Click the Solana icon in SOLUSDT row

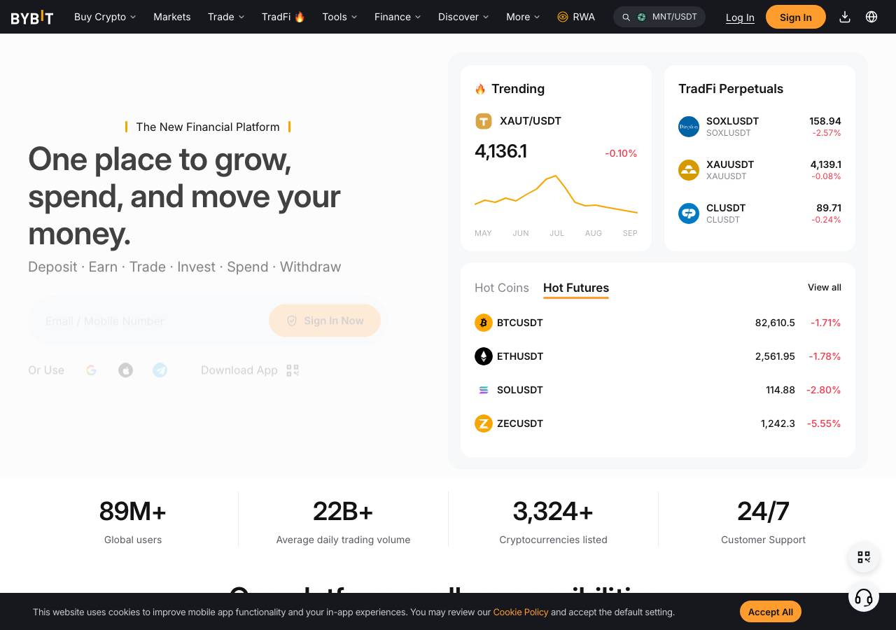(484, 390)
